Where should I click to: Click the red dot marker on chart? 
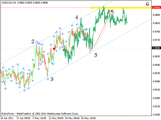(x=54, y=49)
